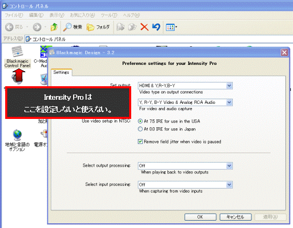The image size is (293, 228).
Task: Open the View (表示) menu
Action: tap(57, 15)
